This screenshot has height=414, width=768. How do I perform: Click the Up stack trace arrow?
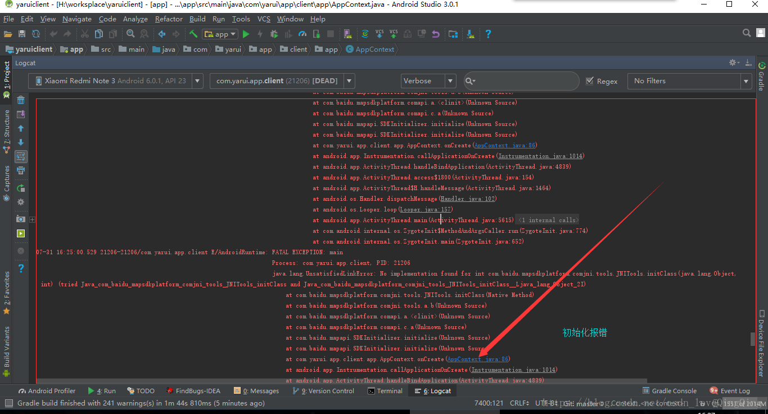[x=21, y=128]
